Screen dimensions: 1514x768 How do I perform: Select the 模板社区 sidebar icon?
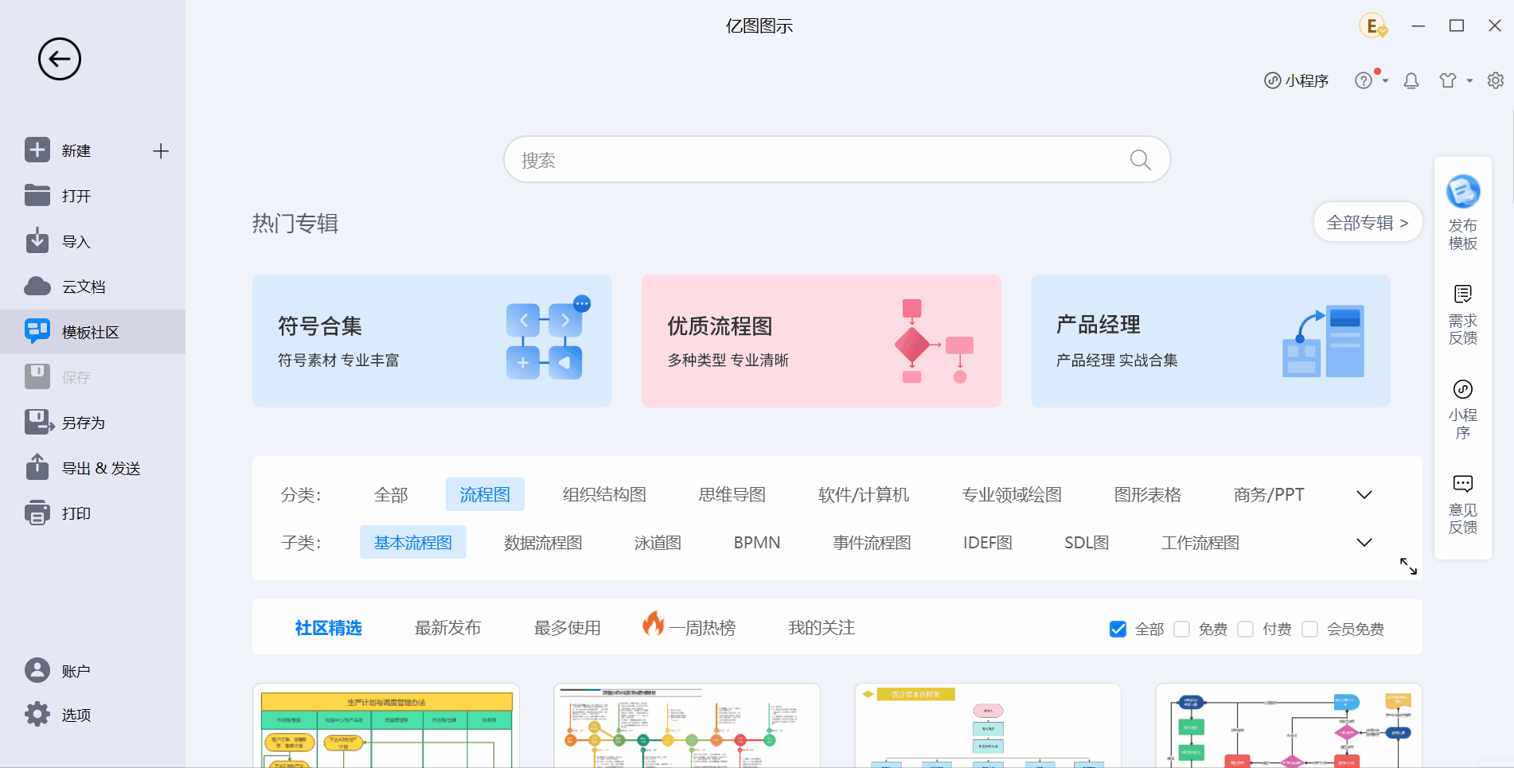point(37,331)
